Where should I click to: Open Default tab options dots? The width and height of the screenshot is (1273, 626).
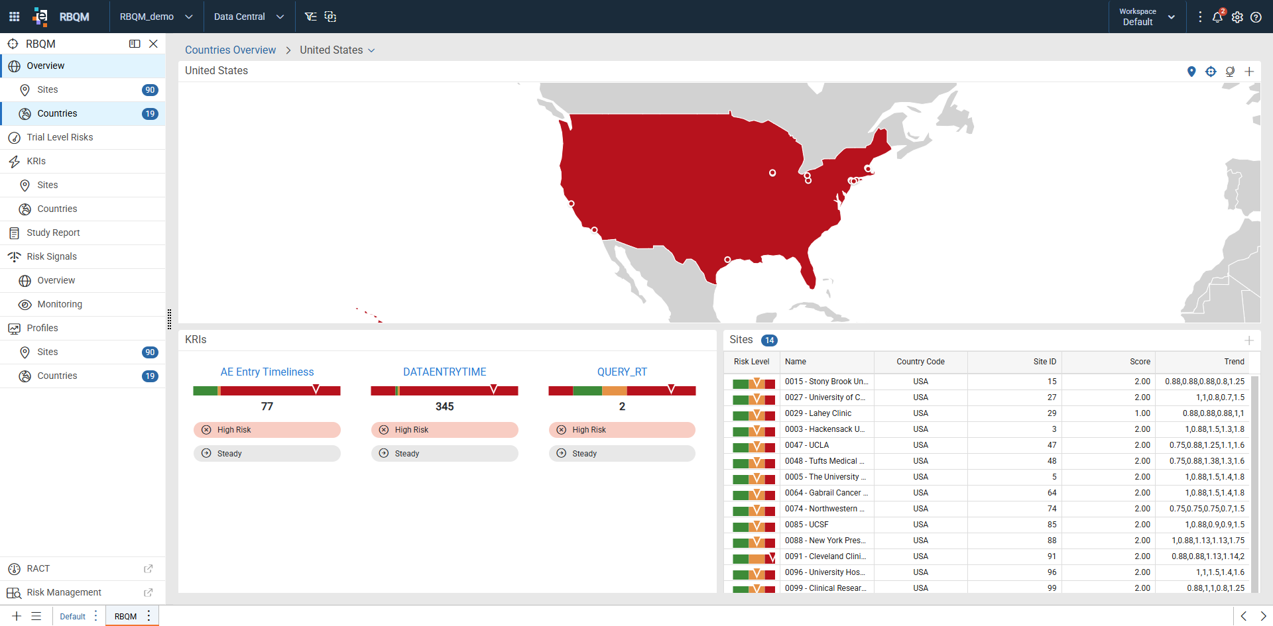click(x=96, y=616)
